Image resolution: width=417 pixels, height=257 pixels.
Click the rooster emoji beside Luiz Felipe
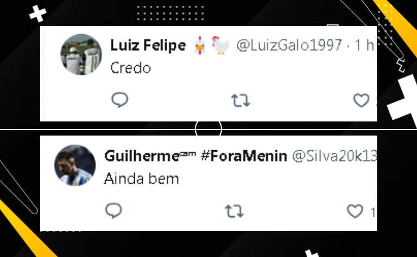220,46
